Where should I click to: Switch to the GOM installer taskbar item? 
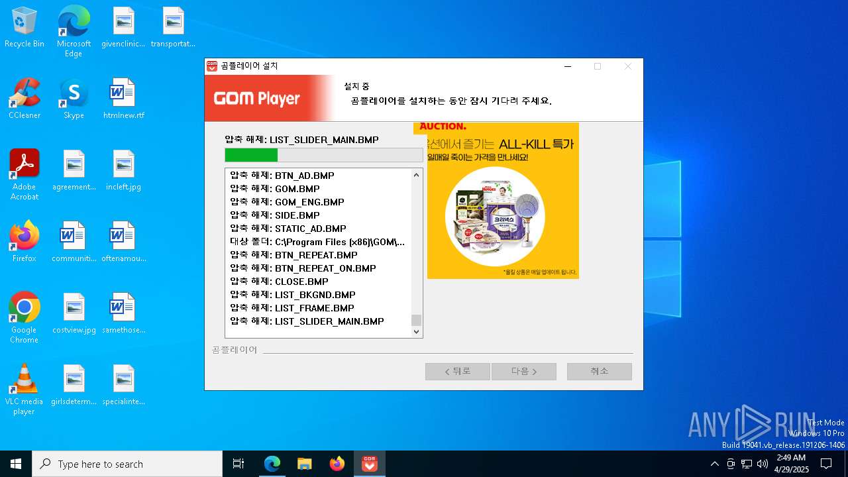(x=369, y=464)
